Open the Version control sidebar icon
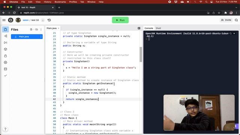Image resolution: width=240 pixels, height=135 pixels. (x=6, y=36)
